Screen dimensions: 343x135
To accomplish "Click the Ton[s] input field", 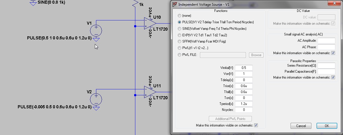I will pos(244,98).
